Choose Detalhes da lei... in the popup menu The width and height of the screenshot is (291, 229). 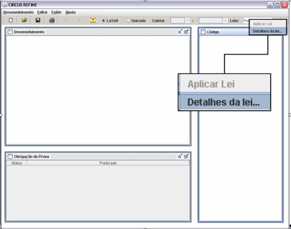[268, 31]
